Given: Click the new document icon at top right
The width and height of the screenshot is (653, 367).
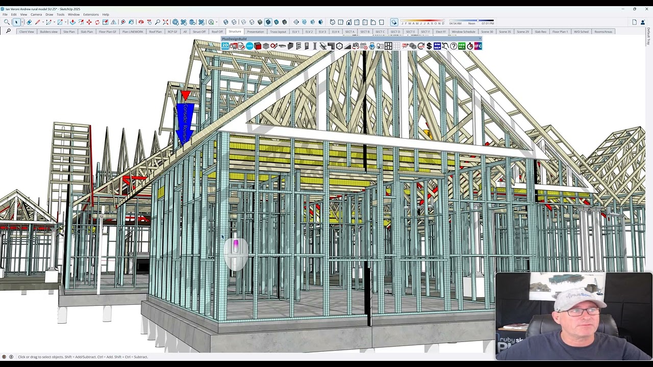Looking at the screenshot, I should (x=634, y=22).
